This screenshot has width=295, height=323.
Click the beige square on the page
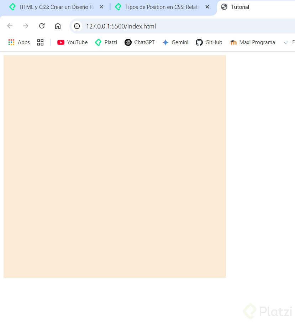[x=115, y=166]
